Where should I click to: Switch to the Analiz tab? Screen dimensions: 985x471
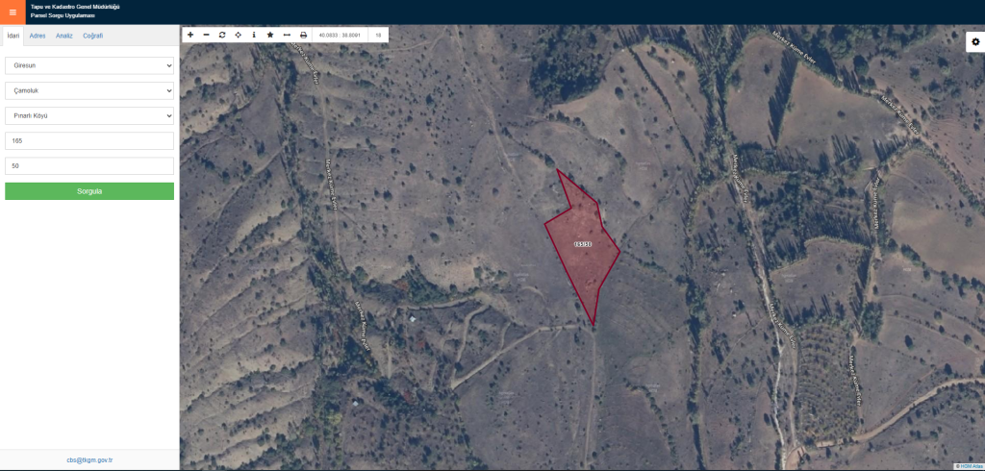(x=64, y=36)
